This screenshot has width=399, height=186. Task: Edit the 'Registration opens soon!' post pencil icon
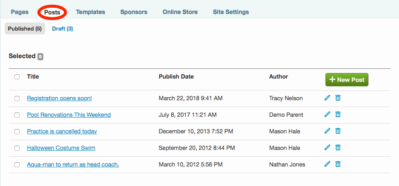tap(327, 98)
